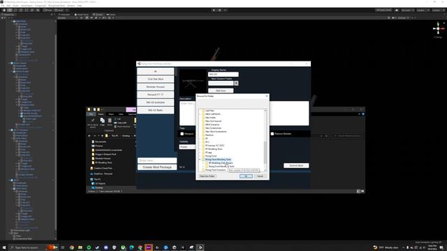Image resolution: width=447 pixels, height=251 pixels.
Task: Collapse the Rising Front Modding Tools folder
Action: [x=200, y=160]
